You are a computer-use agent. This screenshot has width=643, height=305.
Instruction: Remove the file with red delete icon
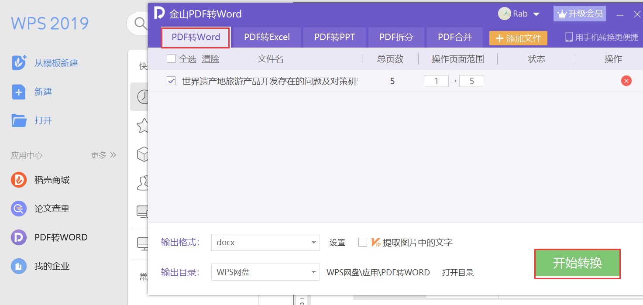pos(626,81)
